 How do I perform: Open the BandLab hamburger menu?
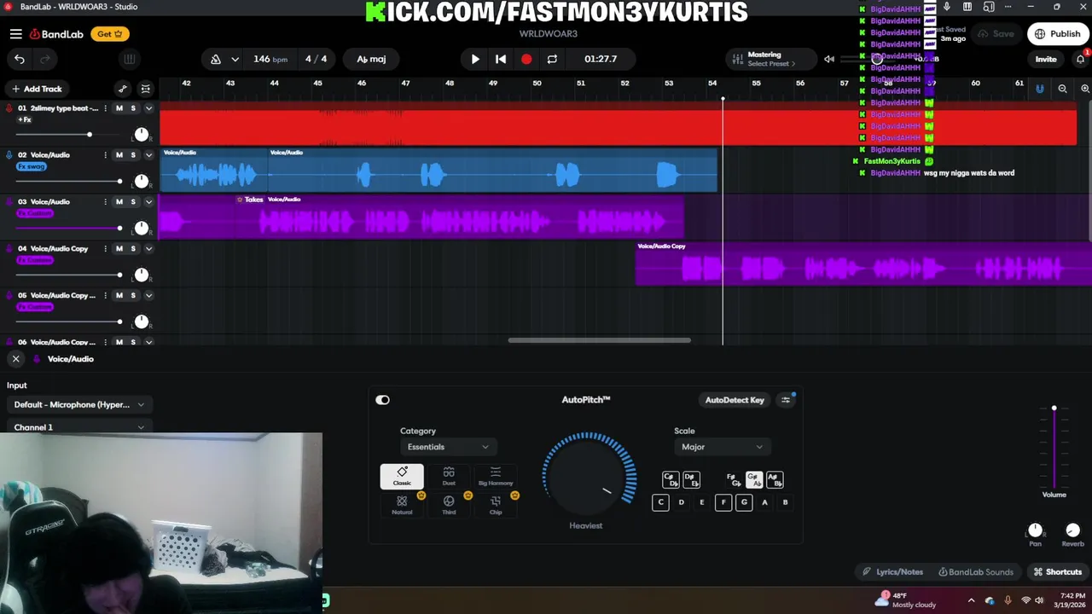16,34
